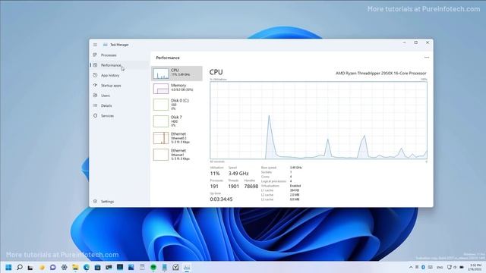Select Performance in the sidebar

(x=119, y=65)
